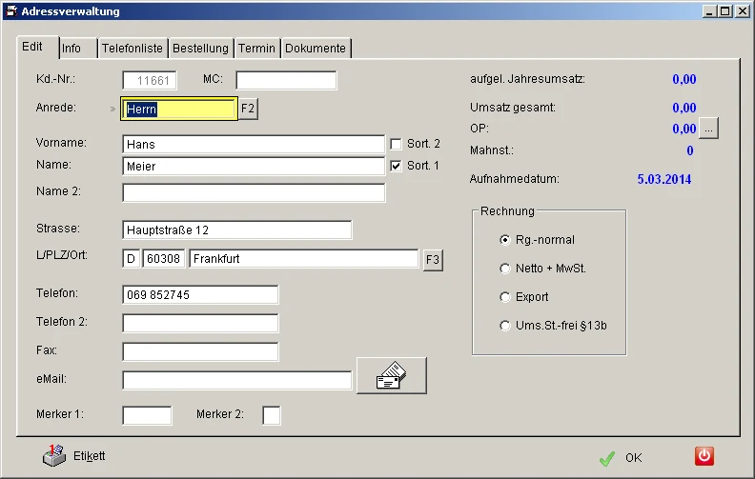Click the Telefon field 069 852745
The height and width of the screenshot is (479, 755).
pyautogui.click(x=200, y=295)
